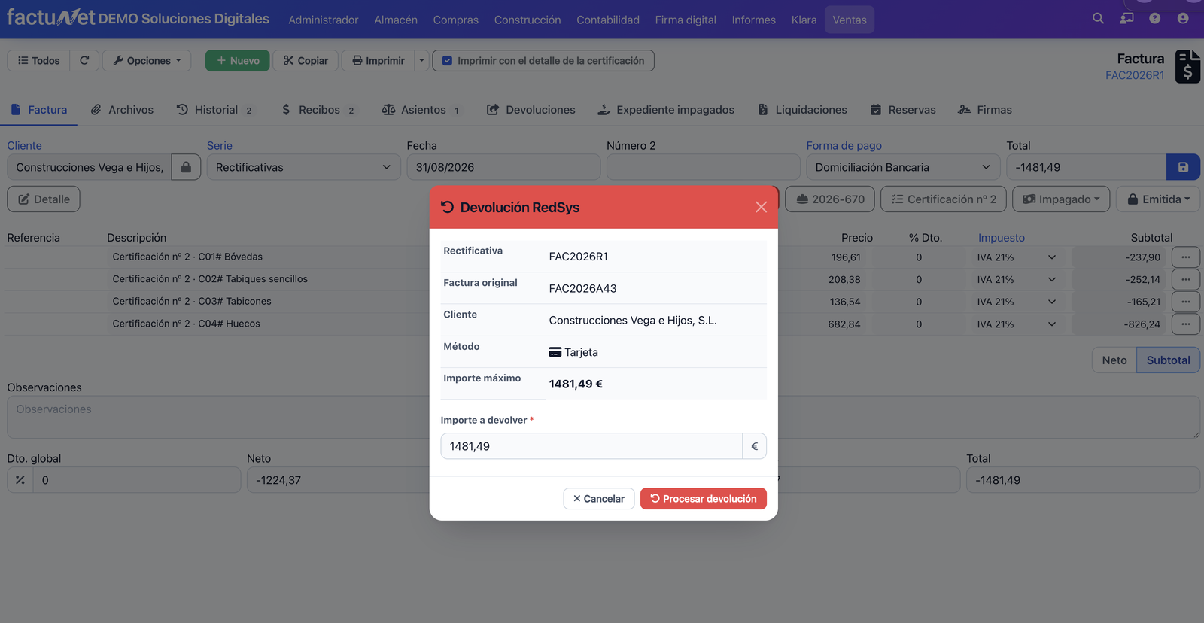1204x623 pixels.
Task: Open the Emitida status dropdown
Action: coord(1158,199)
